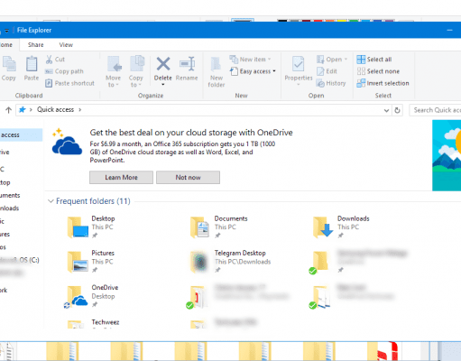Switch to the Share ribbon tab
461x361 pixels.
pyautogui.click(x=35, y=45)
